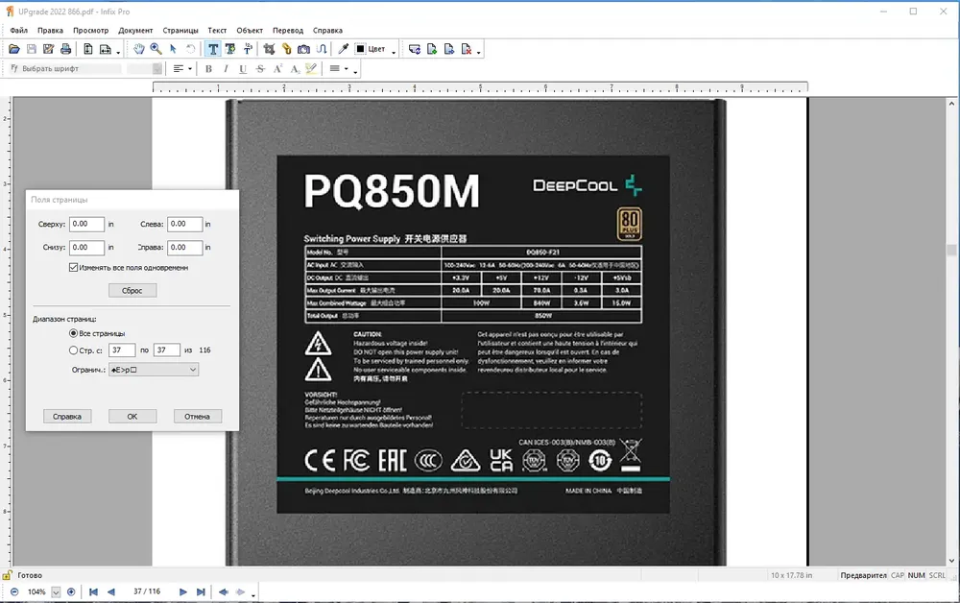Jump to the last page
Image resolution: width=960 pixels, height=603 pixels.
(x=201, y=592)
